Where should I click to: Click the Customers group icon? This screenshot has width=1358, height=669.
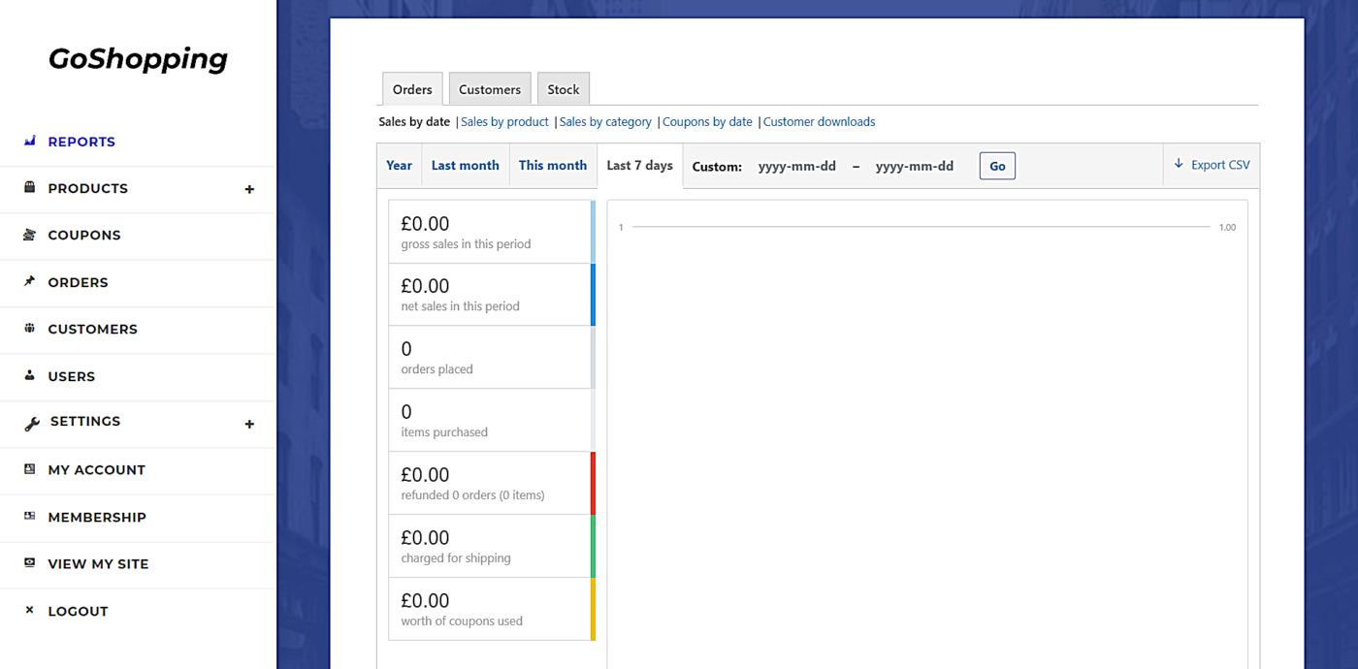click(29, 328)
